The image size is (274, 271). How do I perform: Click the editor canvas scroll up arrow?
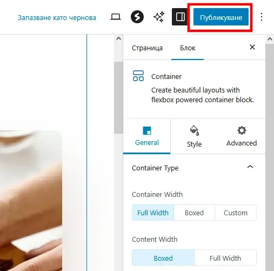[118, 38]
